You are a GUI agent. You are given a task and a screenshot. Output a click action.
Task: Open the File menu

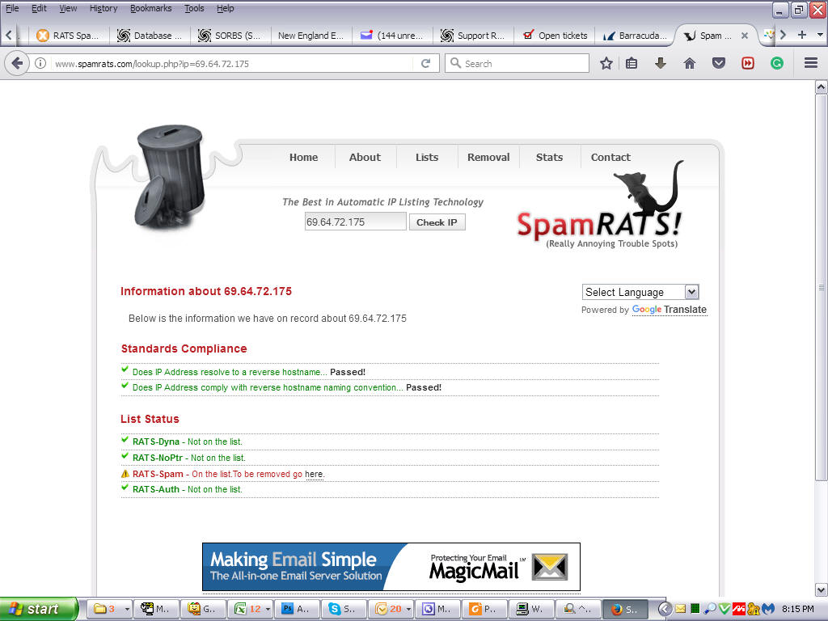click(12, 8)
